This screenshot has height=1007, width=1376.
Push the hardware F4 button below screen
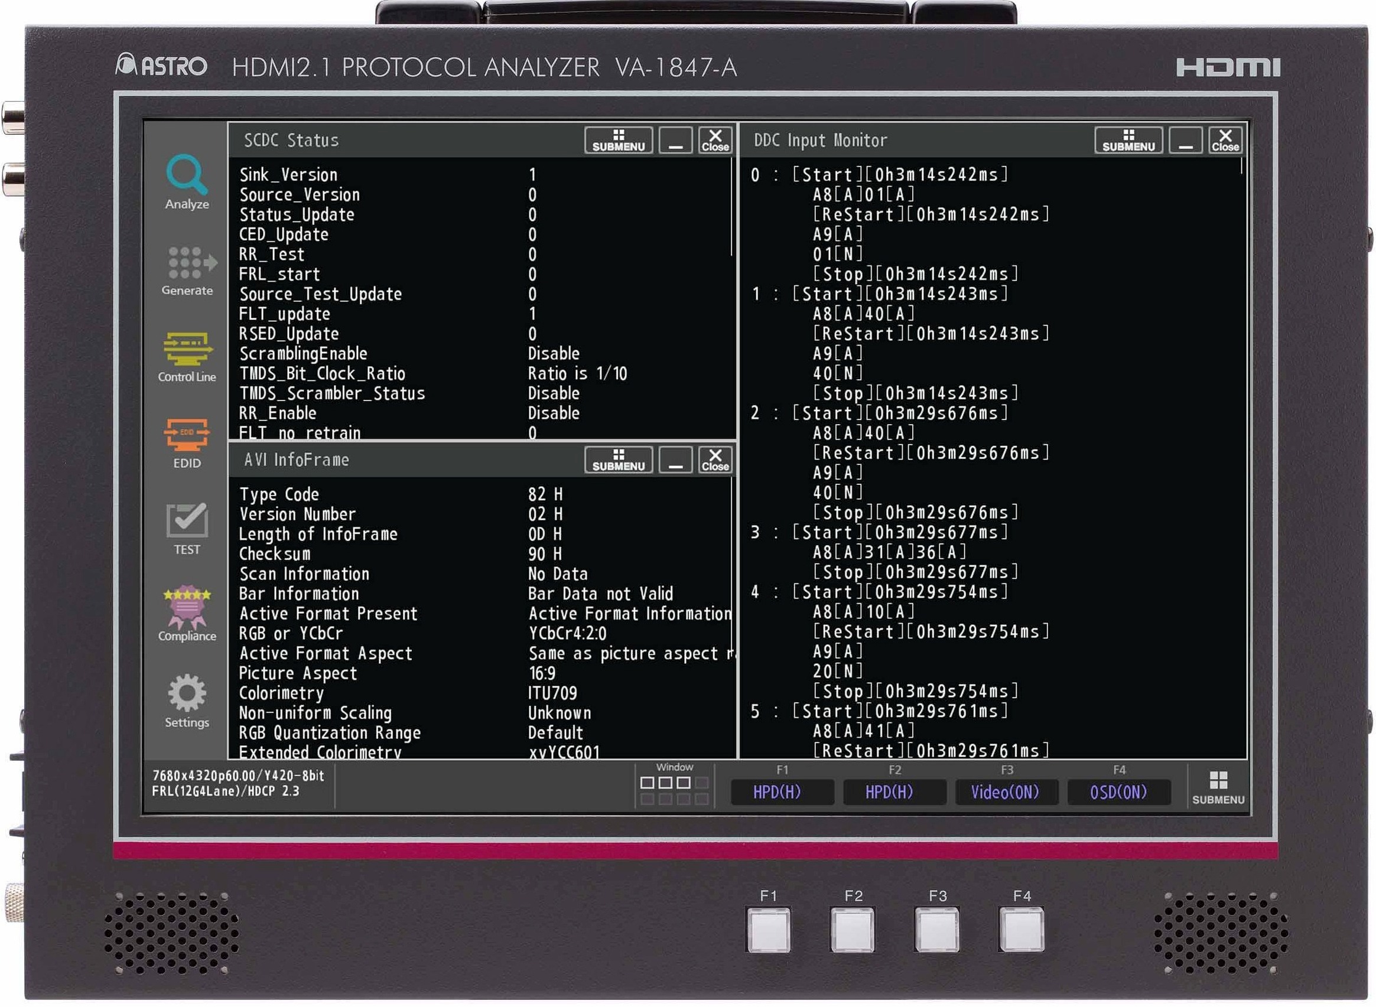click(1021, 929)
